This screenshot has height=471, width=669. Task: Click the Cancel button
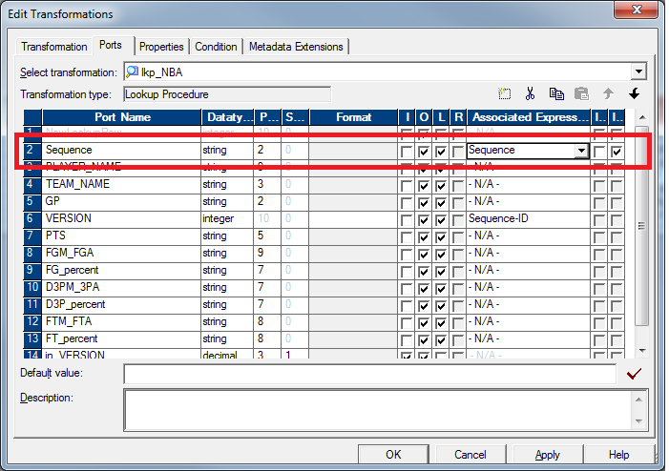pyautogui.click(x=470, y=455)
